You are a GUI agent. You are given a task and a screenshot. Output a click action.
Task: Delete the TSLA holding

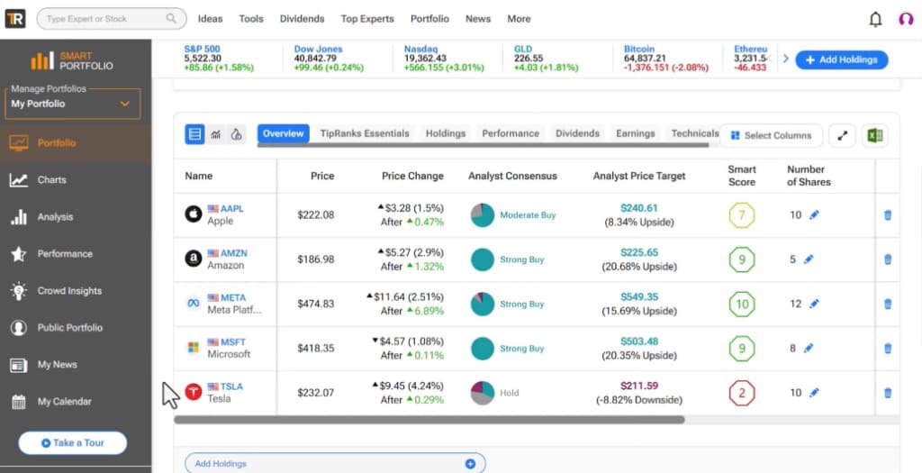[x=888, y=393]
